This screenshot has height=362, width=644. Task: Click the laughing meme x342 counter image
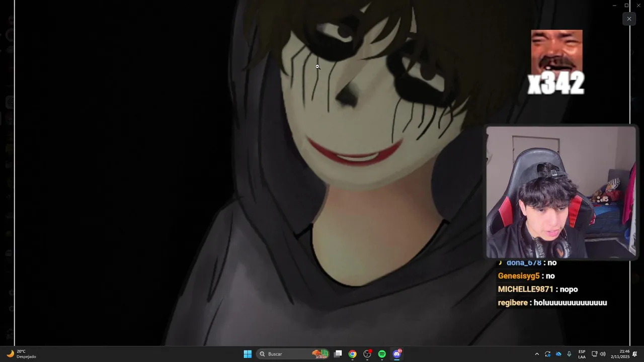[556, 62]
